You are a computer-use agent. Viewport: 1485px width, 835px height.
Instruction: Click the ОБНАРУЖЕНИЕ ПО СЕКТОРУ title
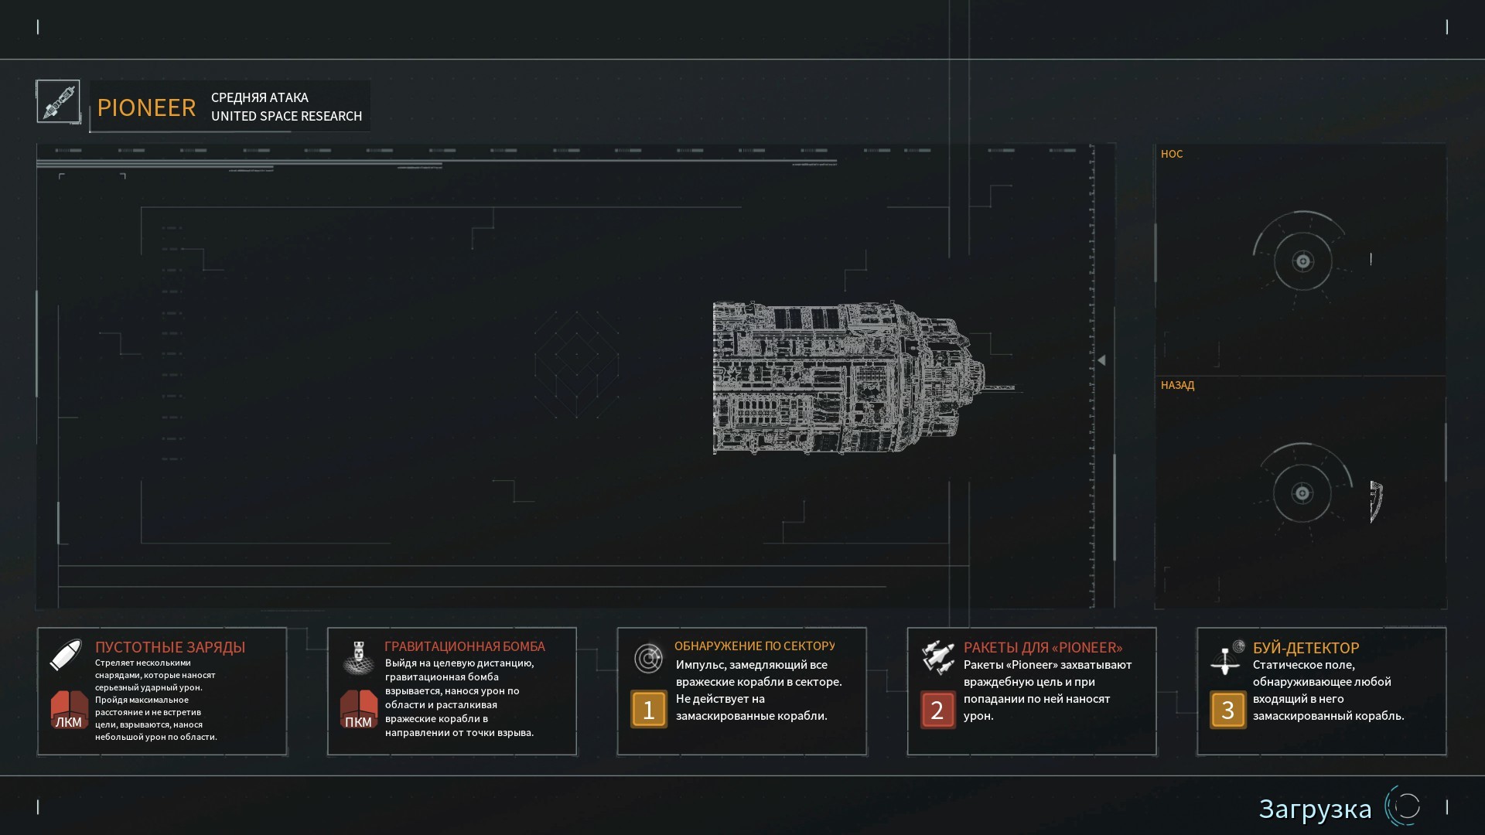tap(755, 646)
